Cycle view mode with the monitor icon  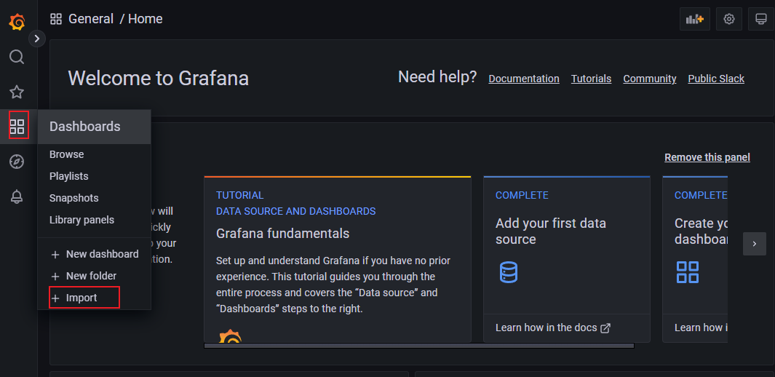[761, 19]
